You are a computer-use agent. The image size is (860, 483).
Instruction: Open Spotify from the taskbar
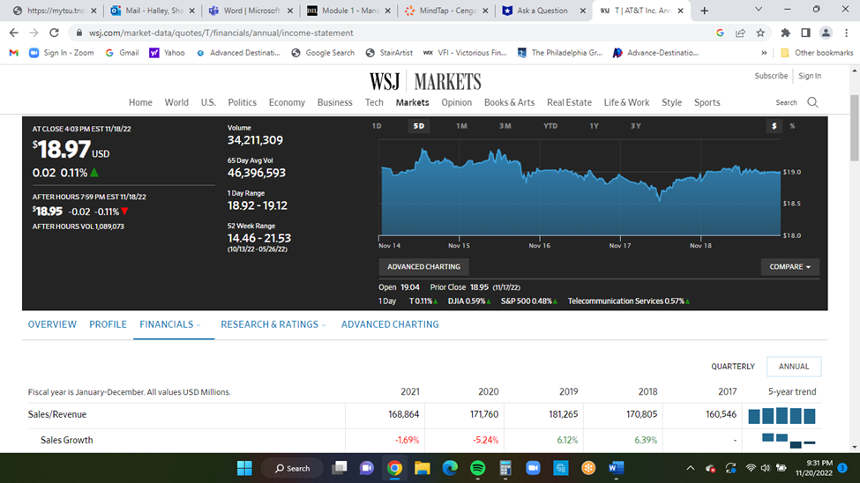tap(478, 468)
